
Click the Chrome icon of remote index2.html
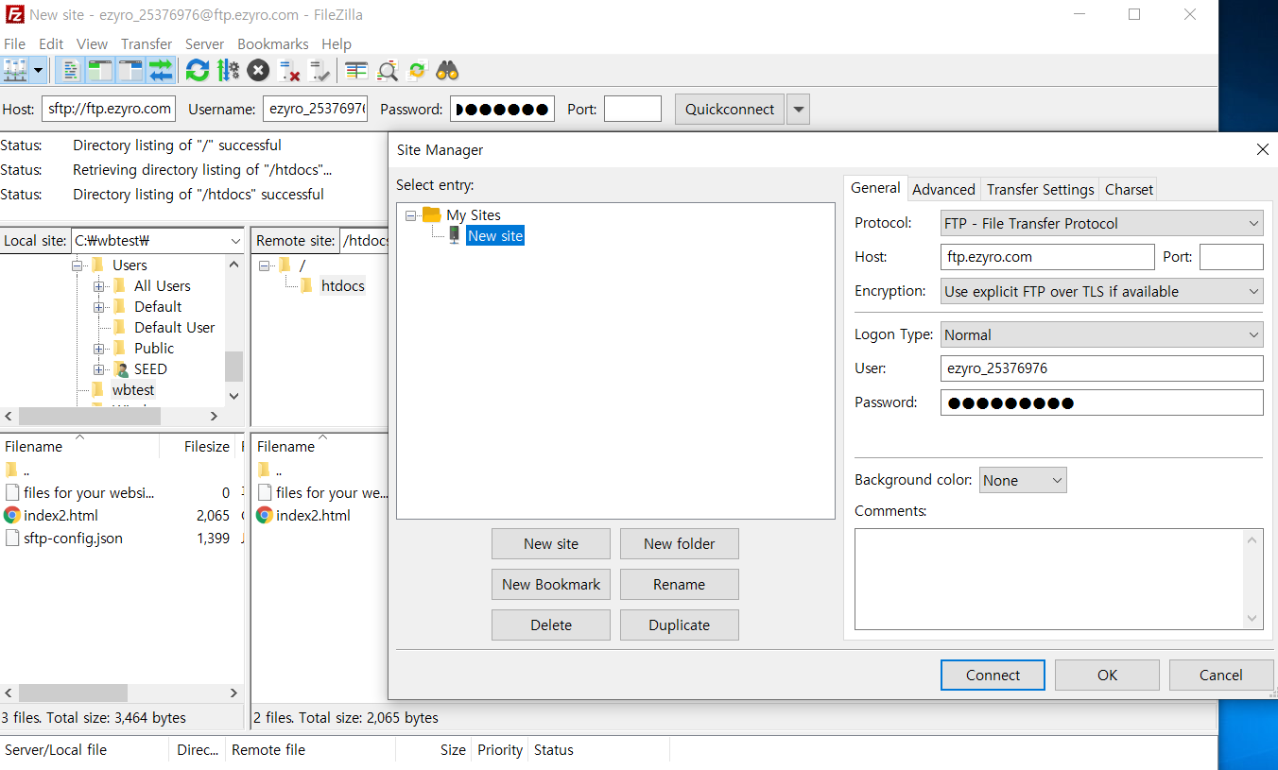click(x=265, y=515)
